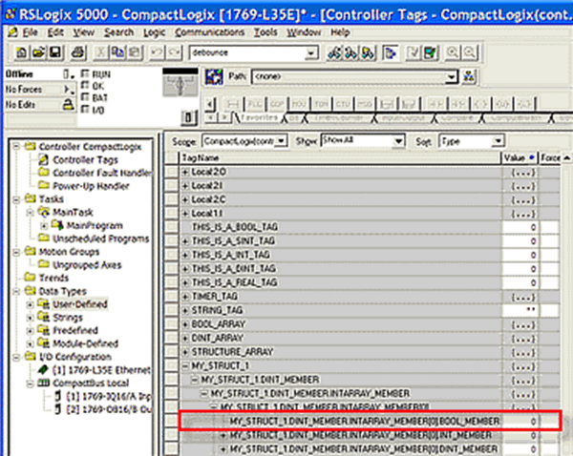The image size is (573, 456).
Task: Click the controller key switch image
Action: point(180,82)
